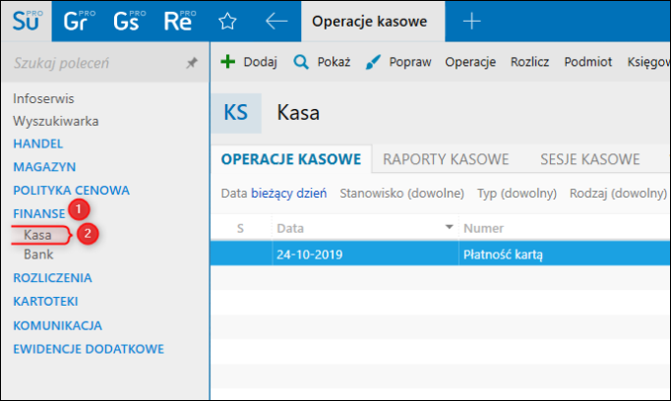Click into Szukaj poleceń search field
Viewport: 671px width, 401px height.
96,63
